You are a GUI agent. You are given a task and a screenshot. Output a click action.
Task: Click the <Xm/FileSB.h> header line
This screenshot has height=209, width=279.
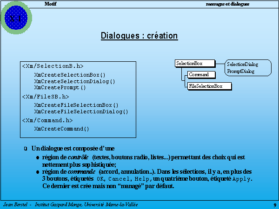[x=45, y=97]
